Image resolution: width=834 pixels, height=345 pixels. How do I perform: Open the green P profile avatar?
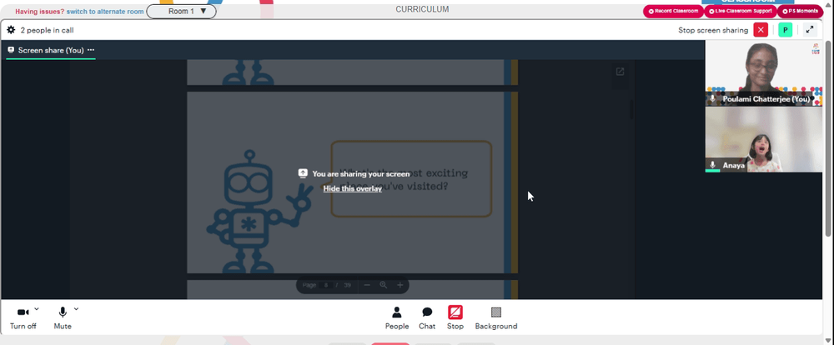pos(785,30)
